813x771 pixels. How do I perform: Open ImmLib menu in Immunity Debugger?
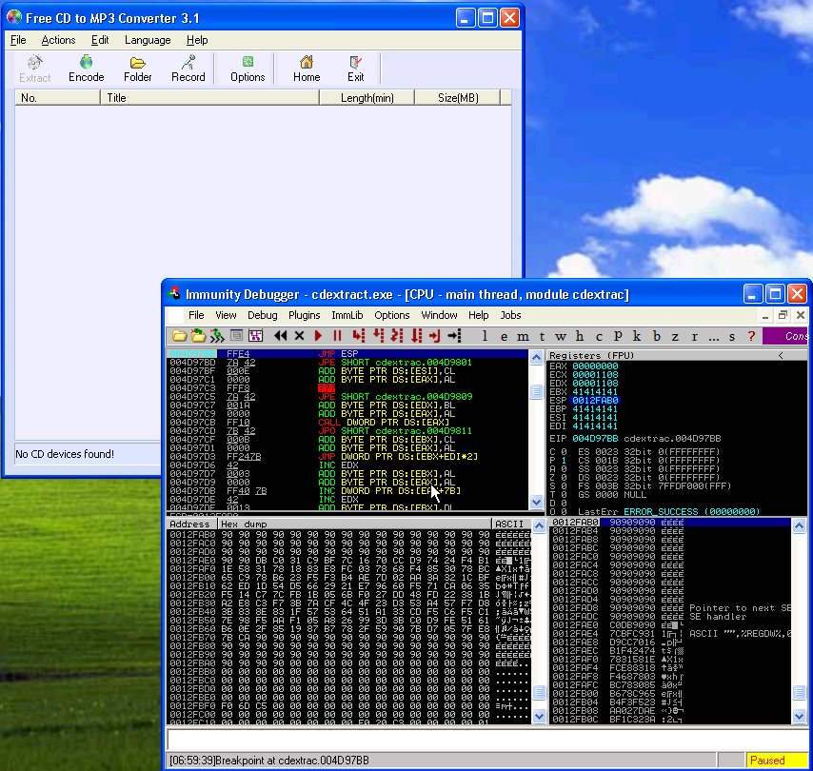pos(347,315)
